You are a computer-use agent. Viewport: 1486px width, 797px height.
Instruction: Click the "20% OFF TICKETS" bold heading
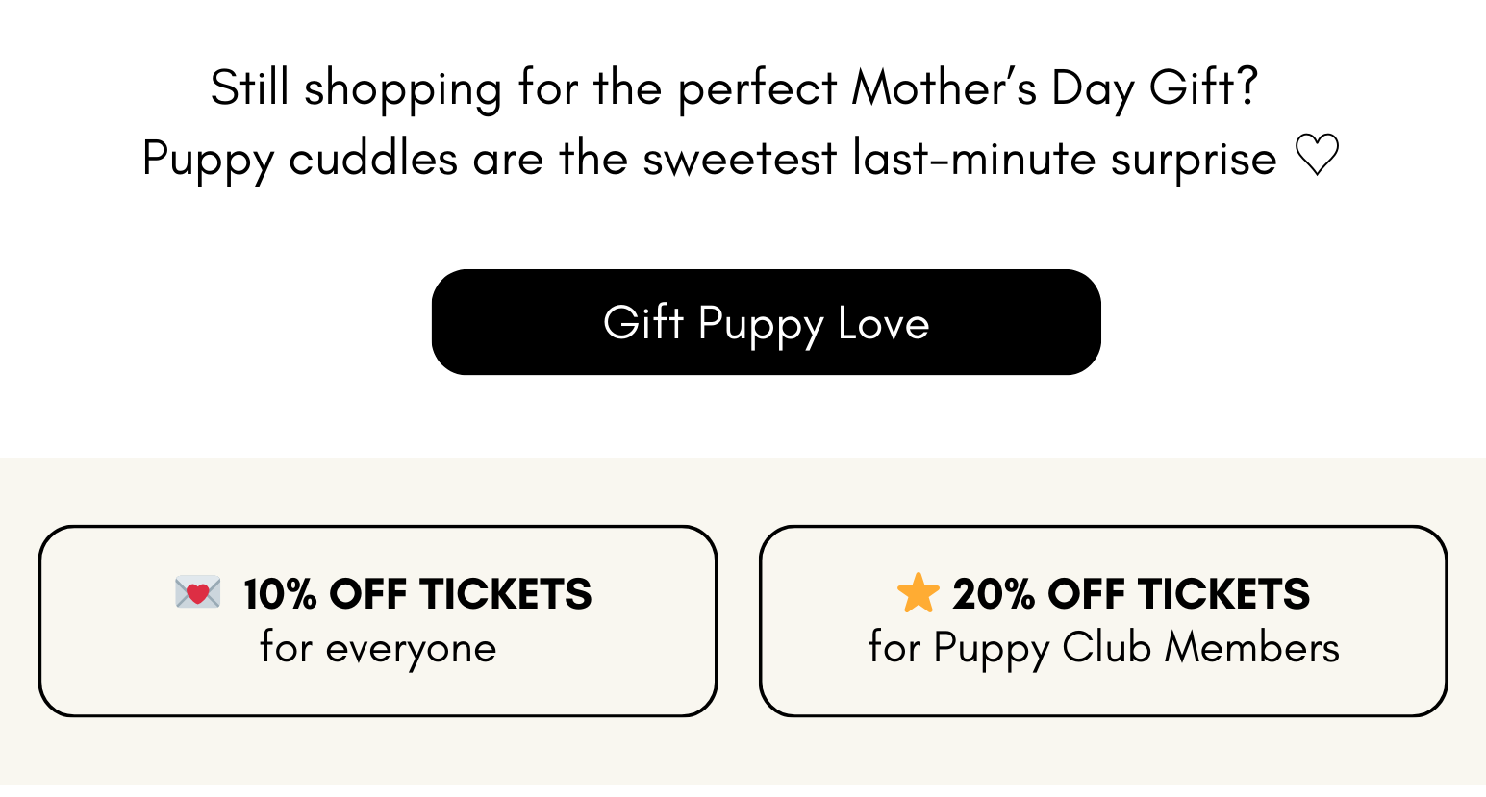coord(1131,594)
